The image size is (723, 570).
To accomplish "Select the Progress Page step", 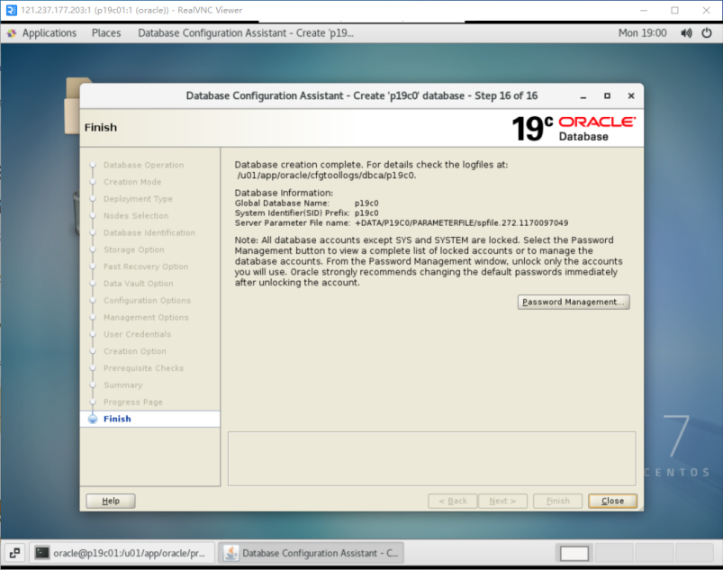I will (x=132, y=403).
